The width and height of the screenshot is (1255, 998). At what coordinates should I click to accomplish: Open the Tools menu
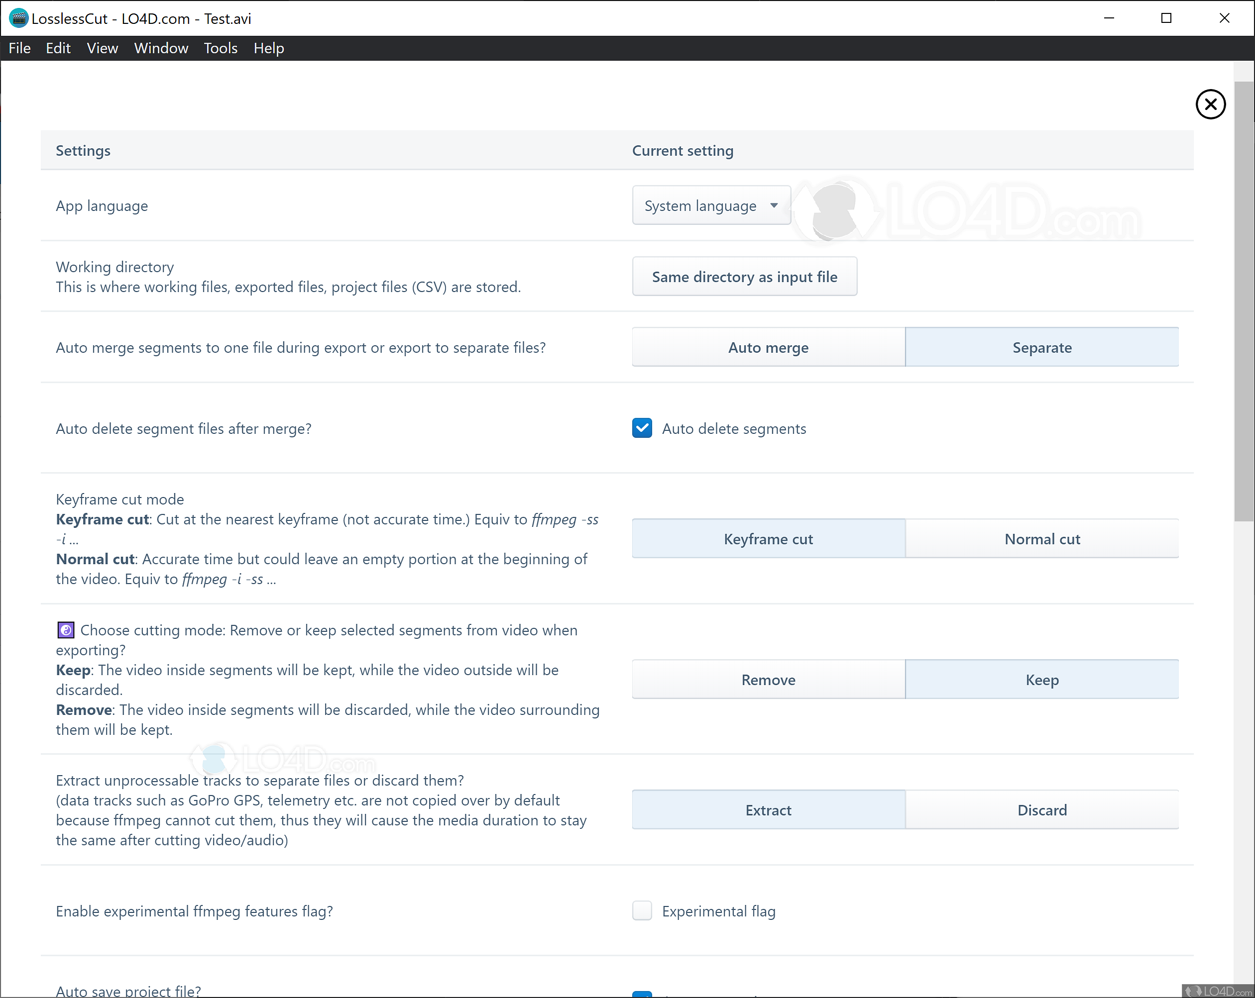point(220,48)
